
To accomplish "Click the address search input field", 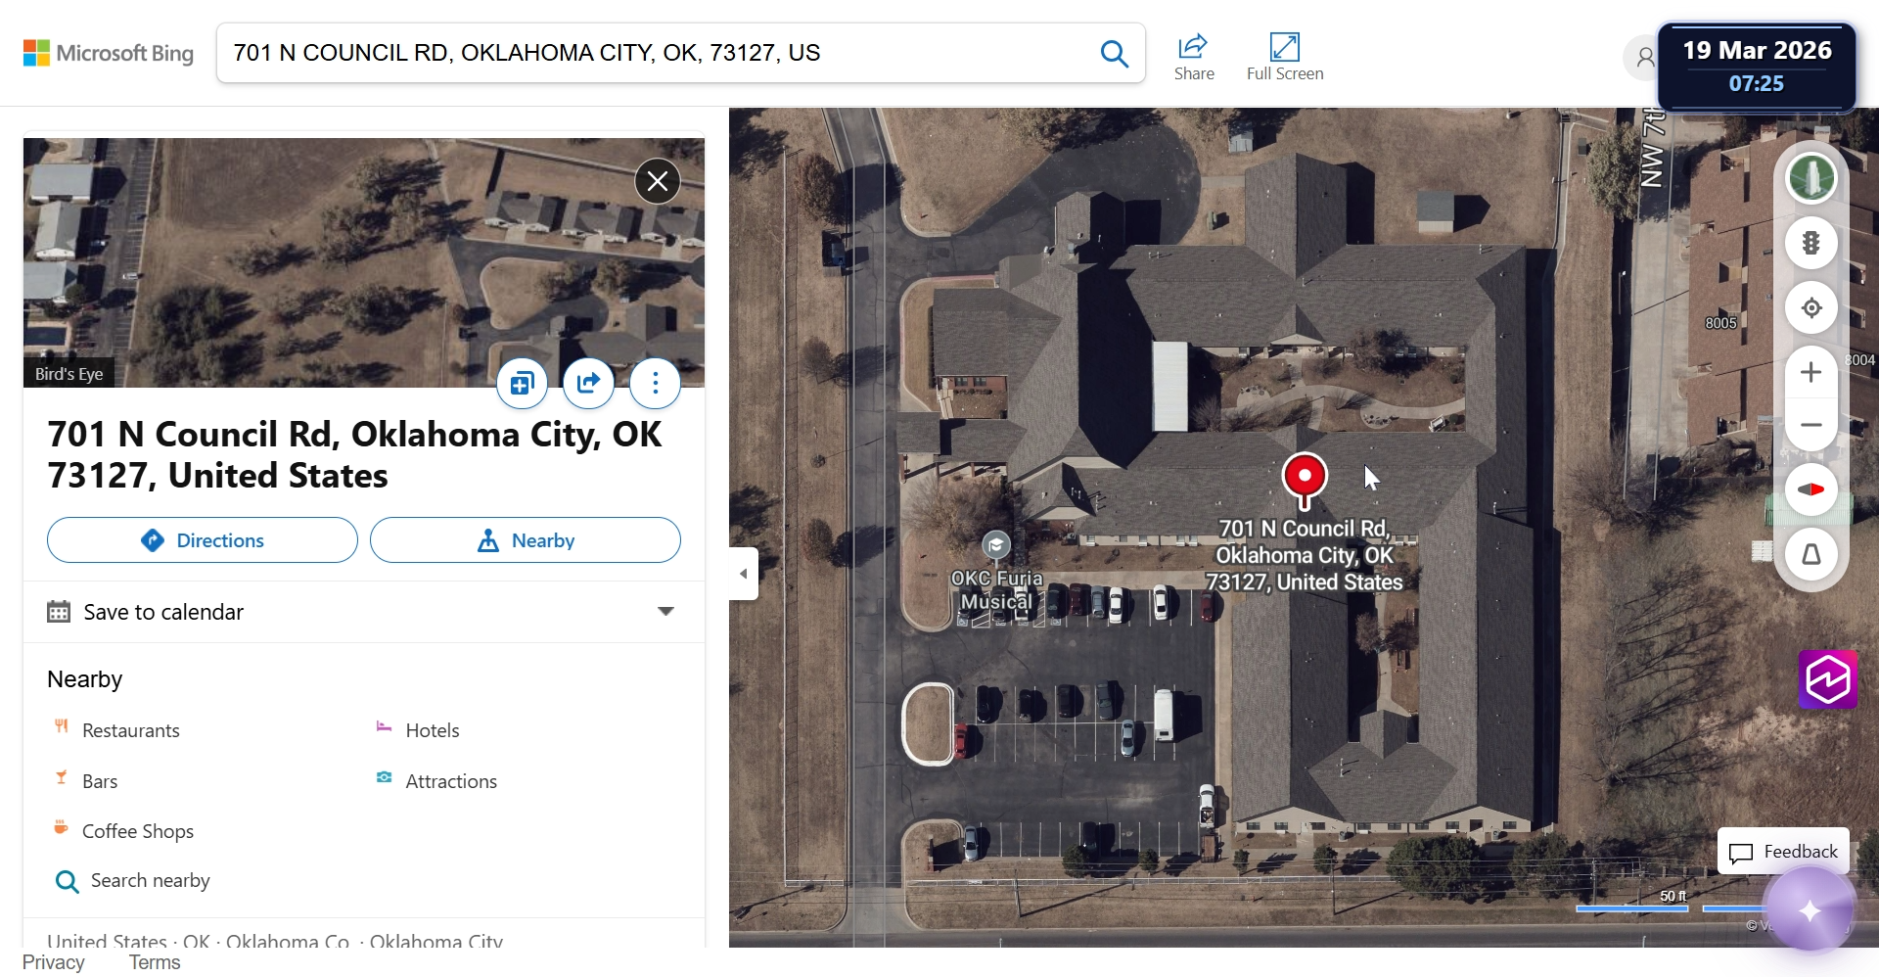I will [656, 53].
